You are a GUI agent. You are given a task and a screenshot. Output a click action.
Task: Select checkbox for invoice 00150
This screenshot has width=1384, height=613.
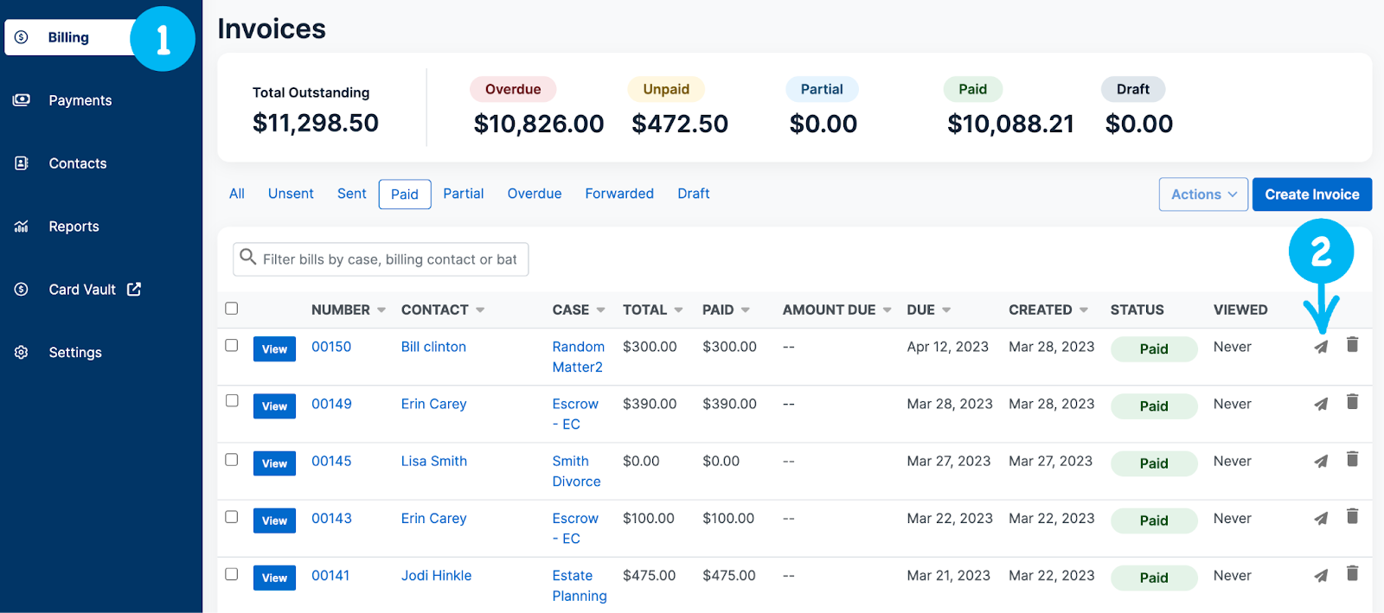pos(231,345)
